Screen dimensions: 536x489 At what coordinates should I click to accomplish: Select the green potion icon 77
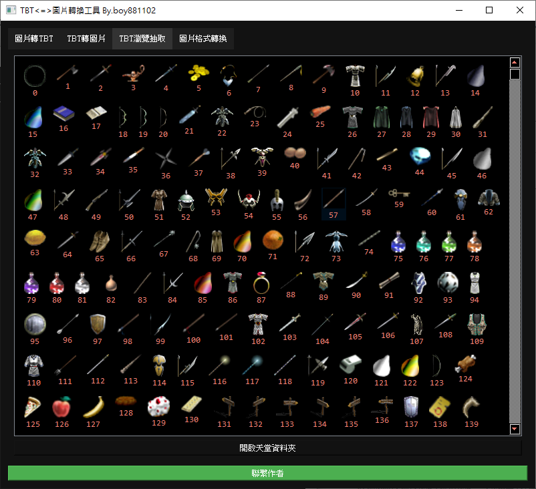coord(449,241)
